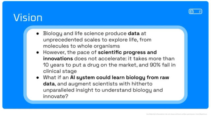
Task: Click the bold phrase 'AI system could learn biology'
Action: coord(108,78)
